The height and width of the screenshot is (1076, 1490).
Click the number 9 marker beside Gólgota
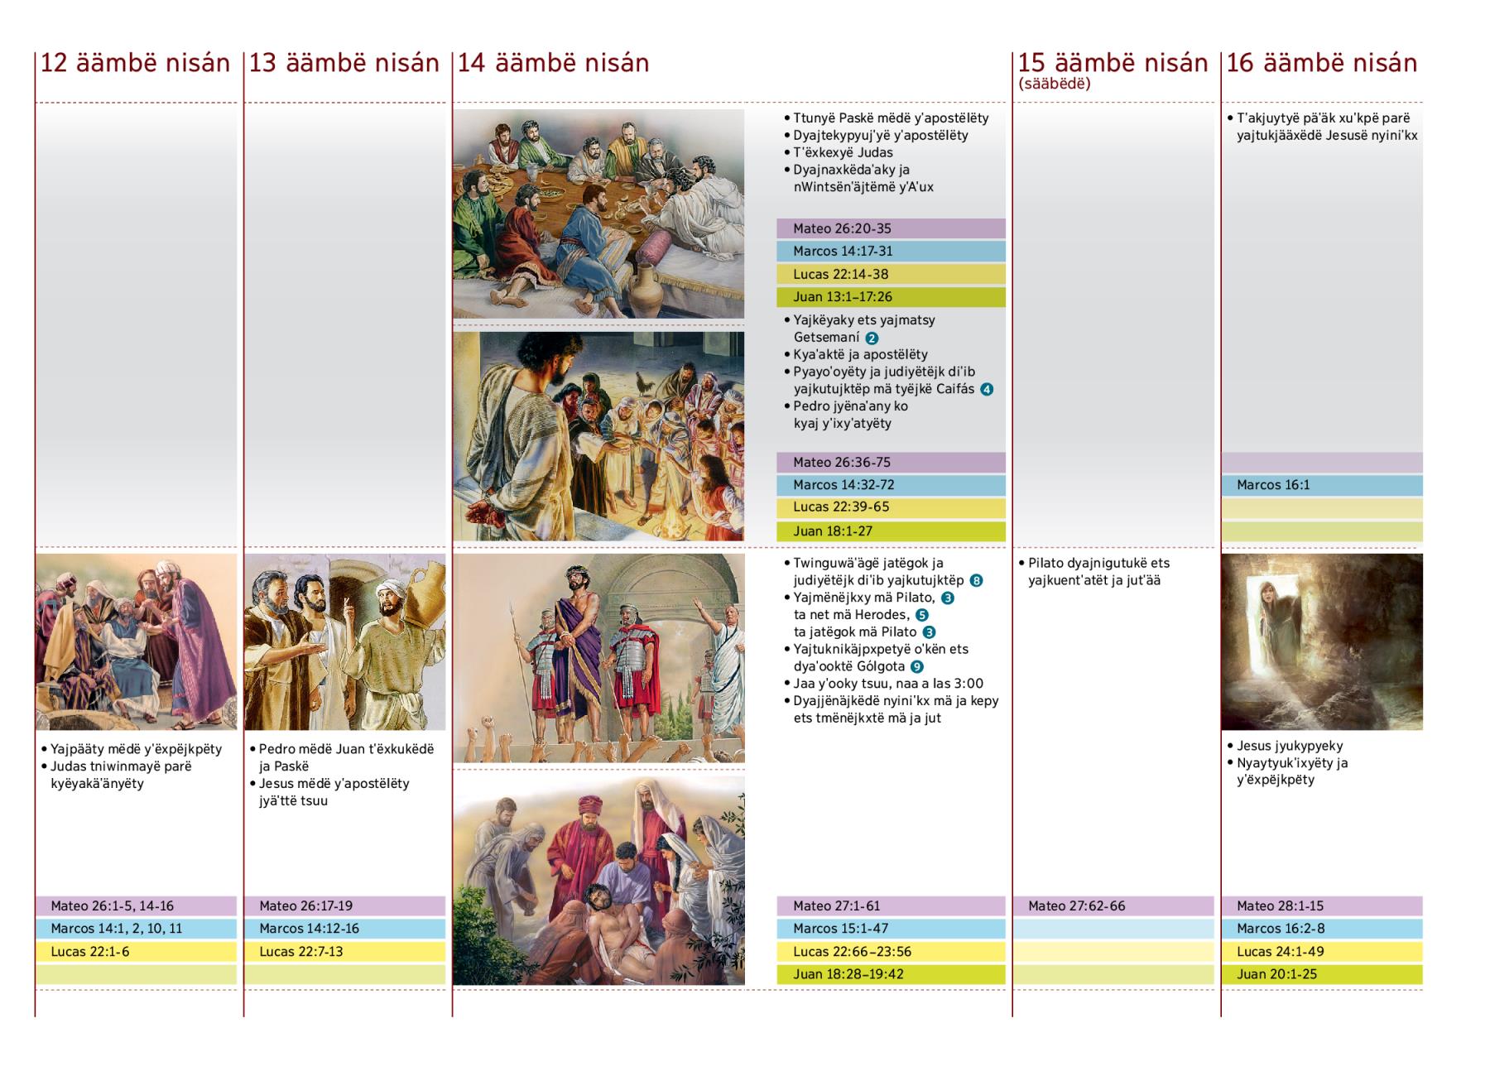(x=916, y=666)
